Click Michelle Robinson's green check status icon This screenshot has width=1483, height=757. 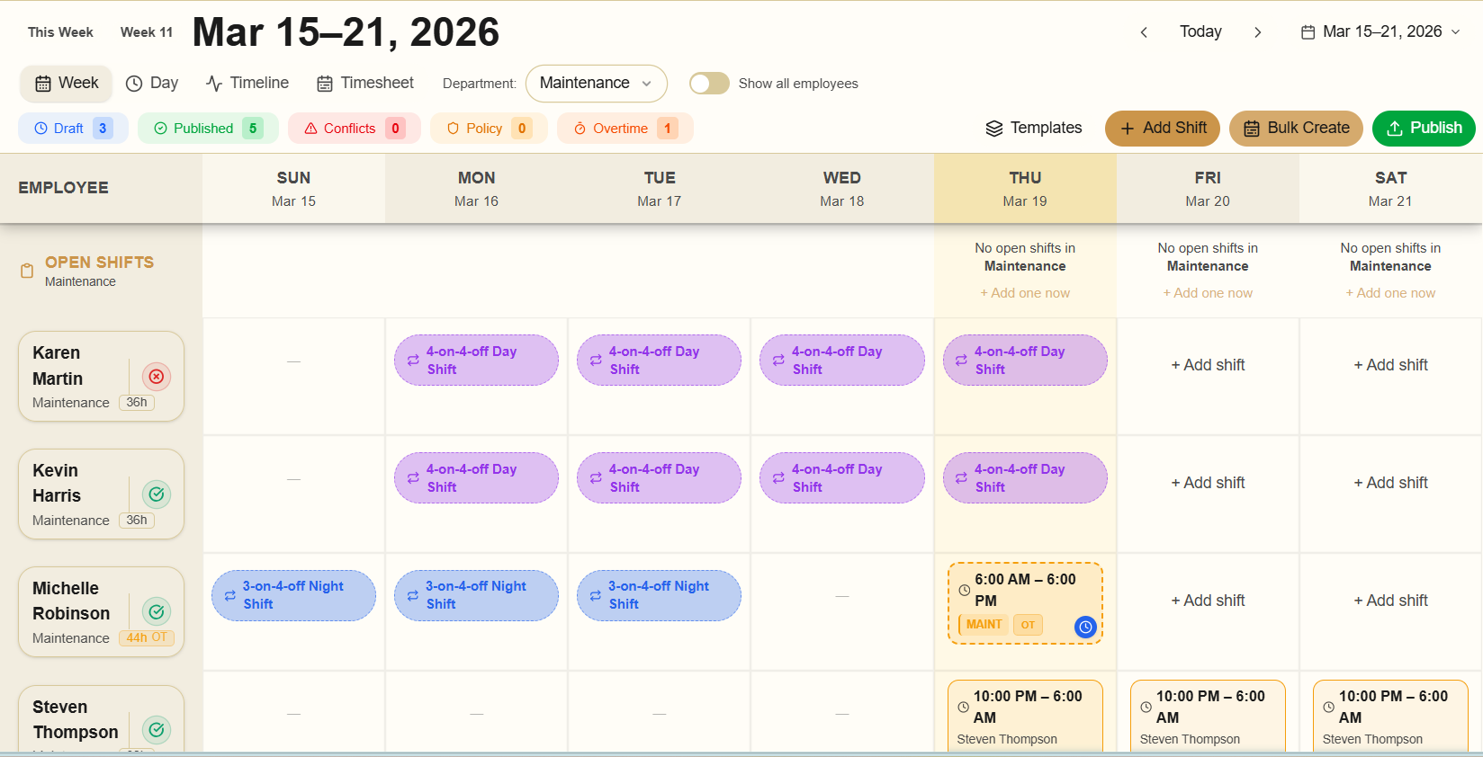pyautogui.click(x=157, y=612)
